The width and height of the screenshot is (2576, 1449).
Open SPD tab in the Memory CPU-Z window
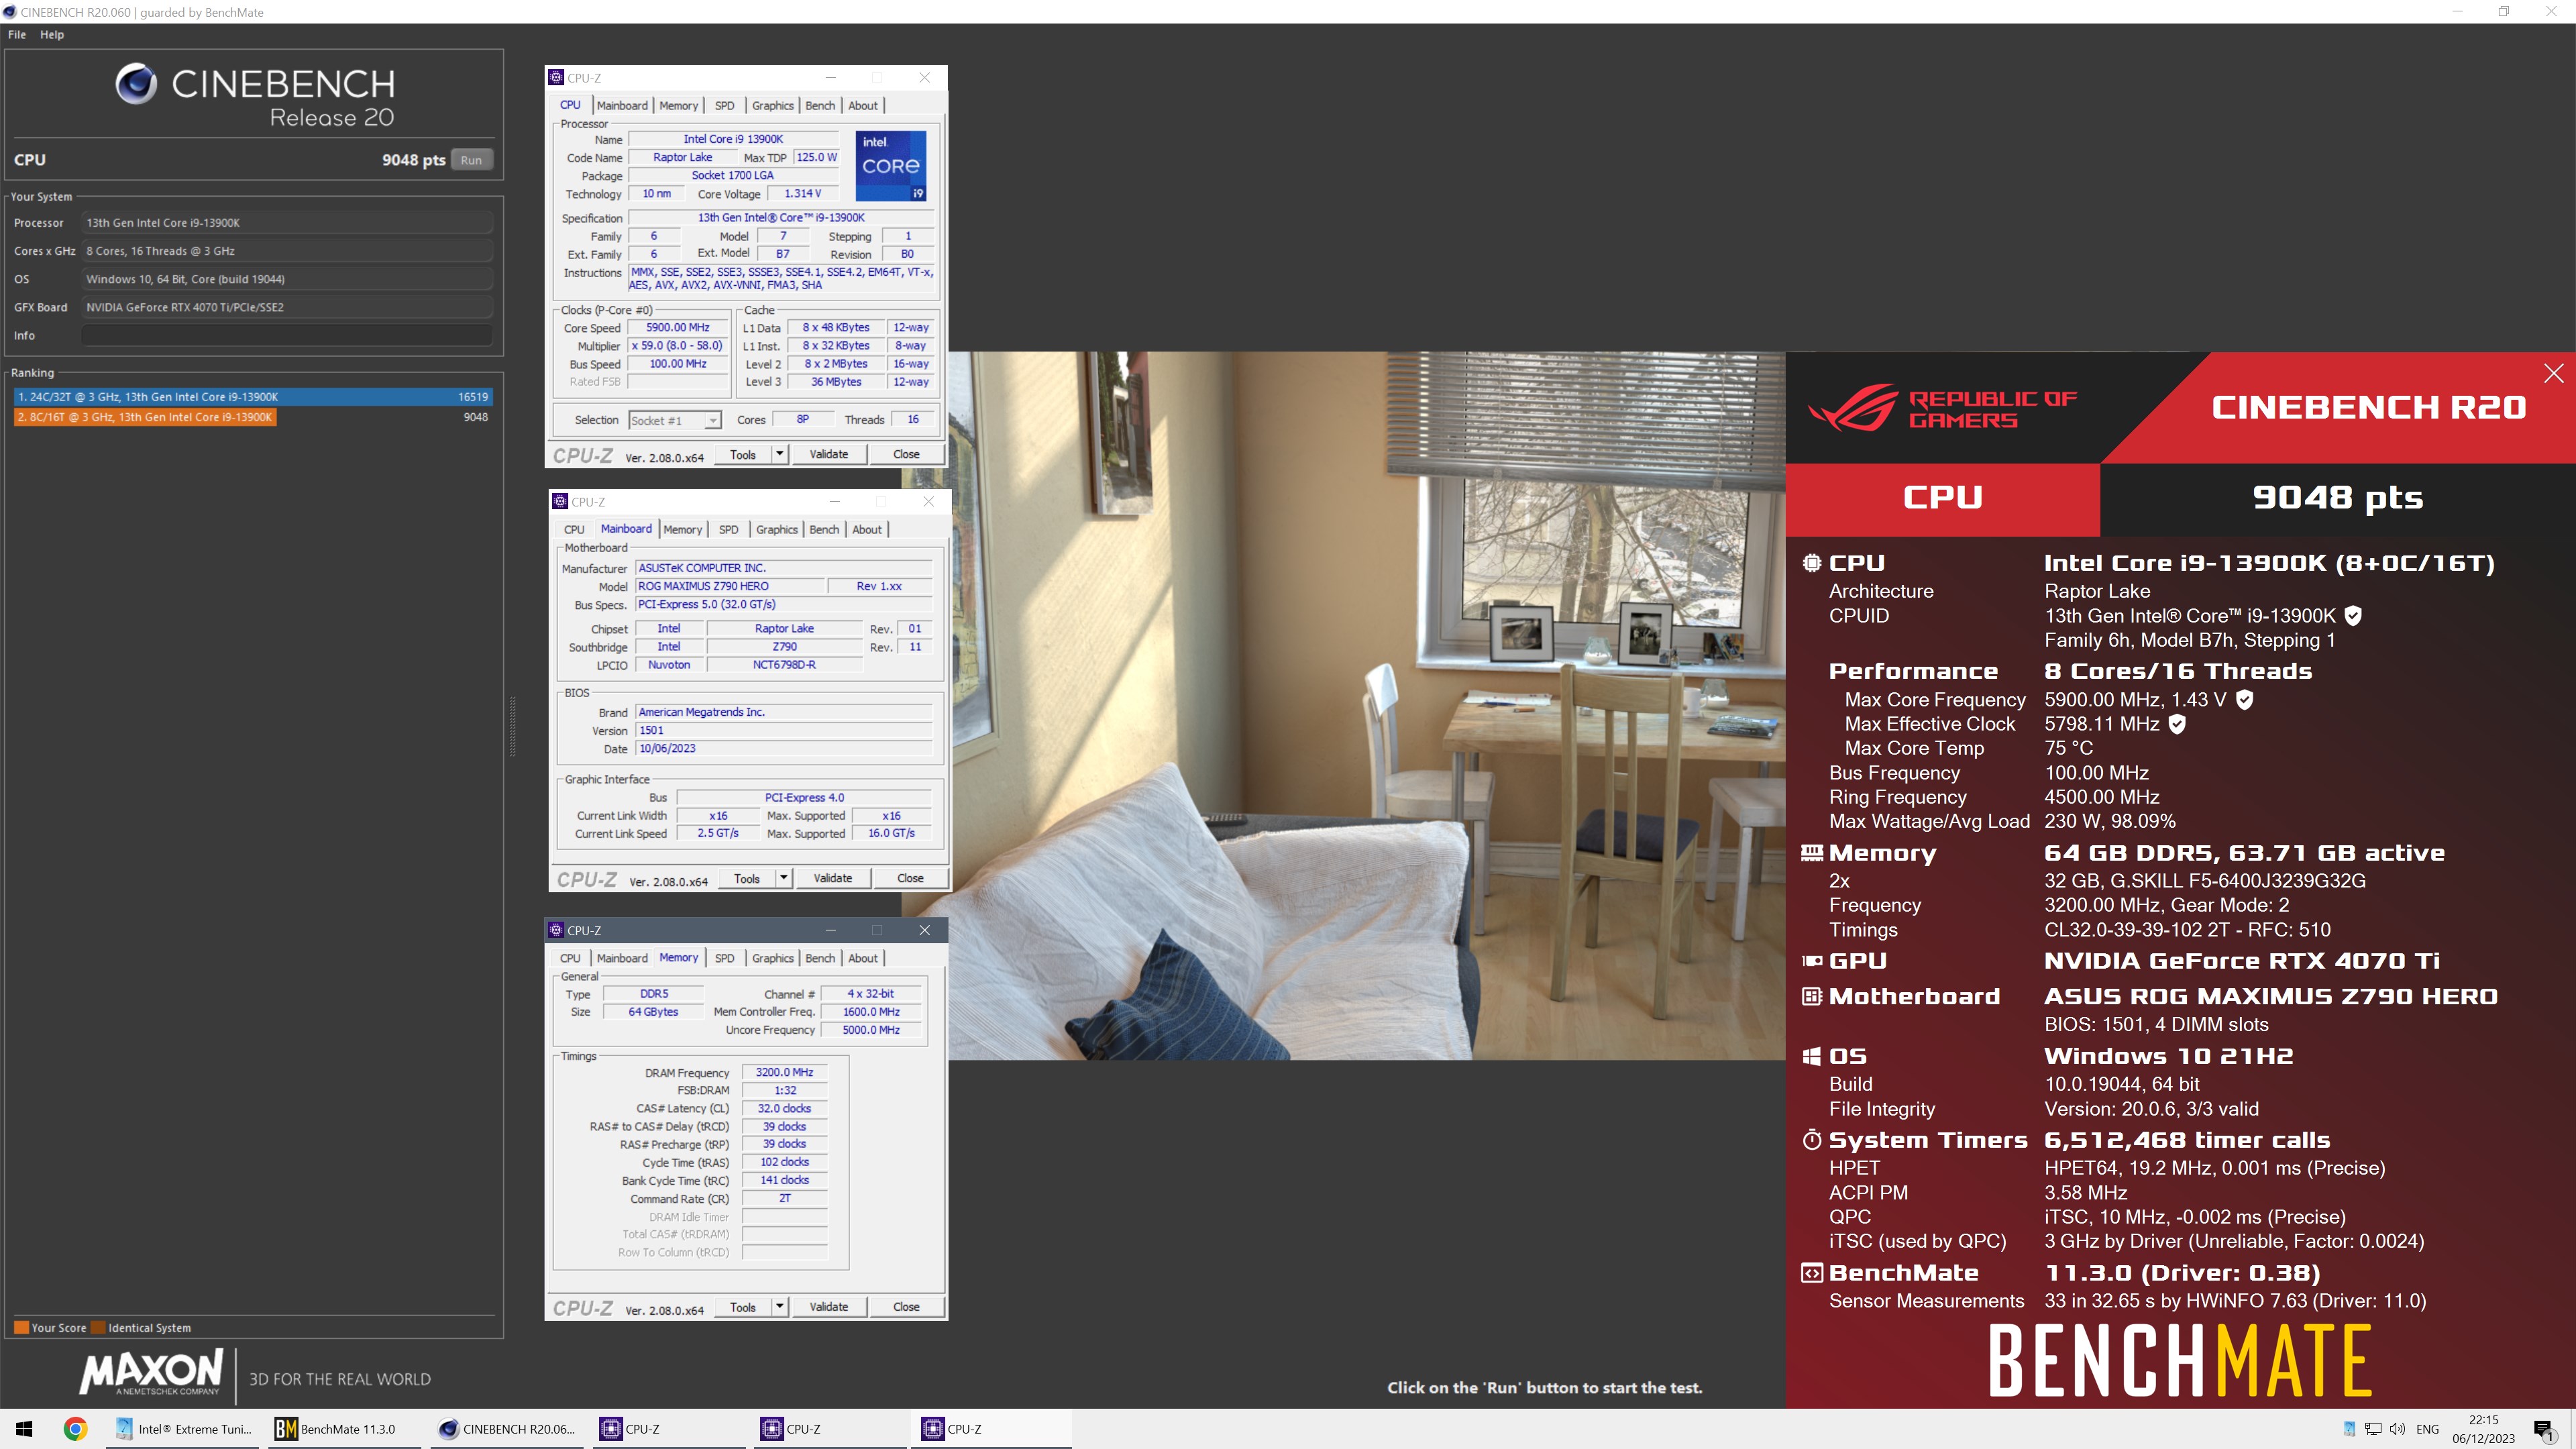click(x=725, y=958)
